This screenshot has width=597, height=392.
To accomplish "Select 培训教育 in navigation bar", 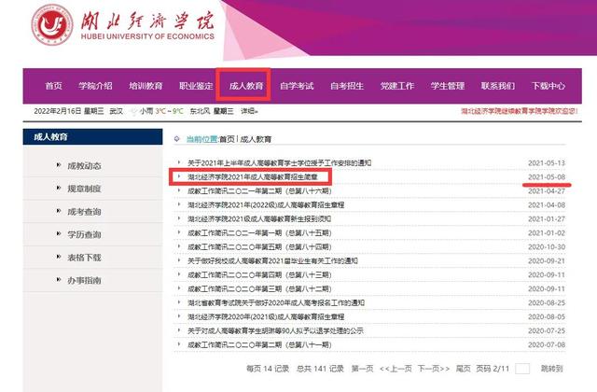I will 146,86.
